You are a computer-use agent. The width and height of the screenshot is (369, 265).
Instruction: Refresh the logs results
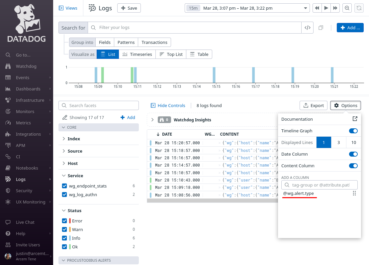click(x=359, y=8)
